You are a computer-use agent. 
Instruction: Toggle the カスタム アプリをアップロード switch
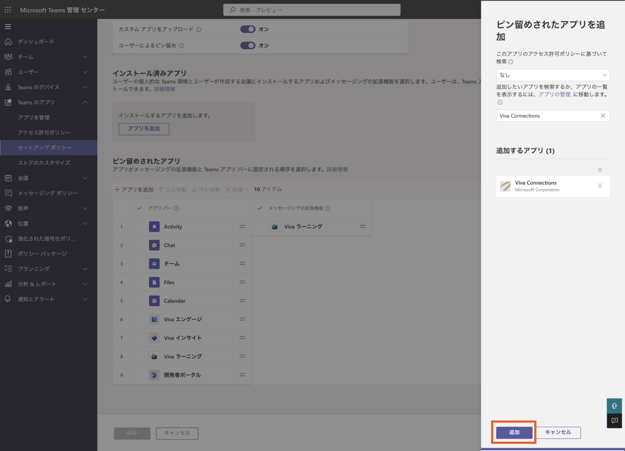(x=247, y=29)
